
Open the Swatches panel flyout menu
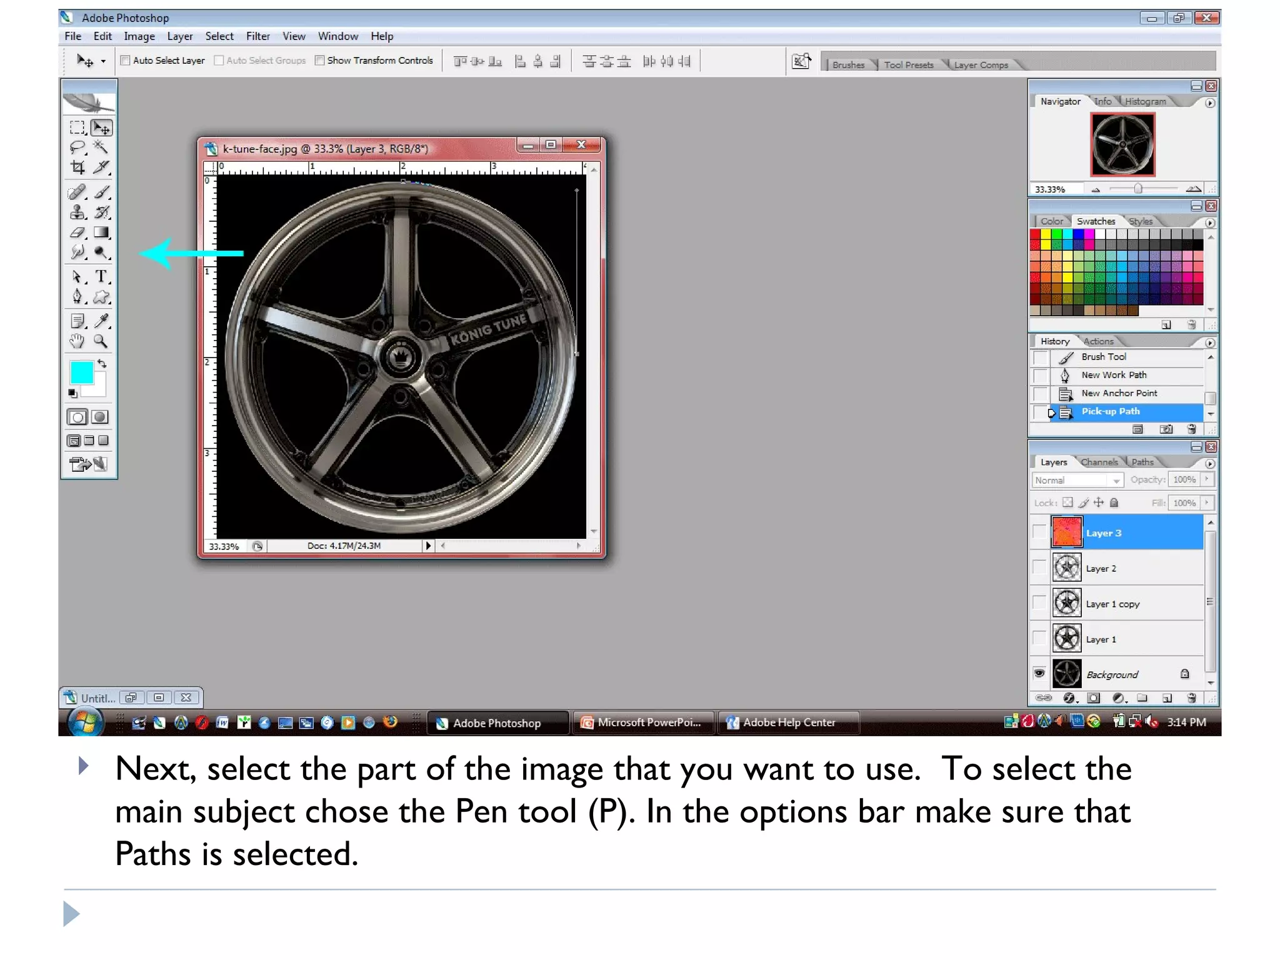pyautogui.click(x=1210, y=223)
